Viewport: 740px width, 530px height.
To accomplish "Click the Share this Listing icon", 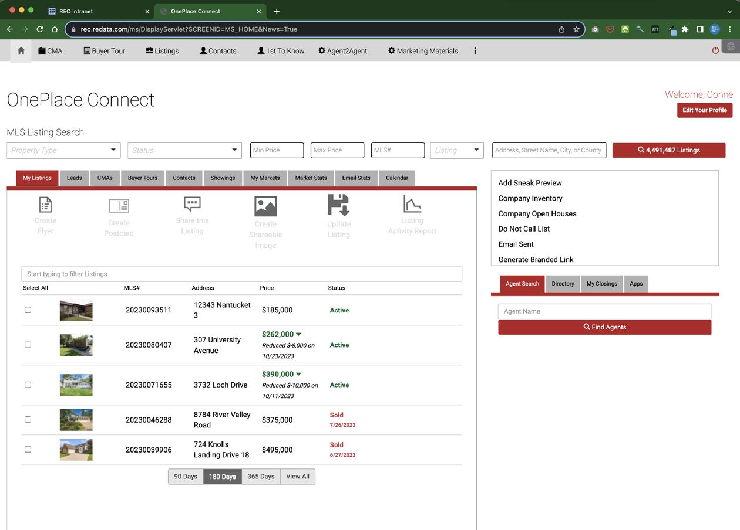I will 192,204.
